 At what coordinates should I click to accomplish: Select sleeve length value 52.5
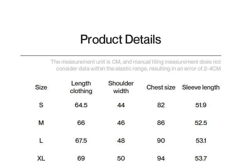coord(201,123)
